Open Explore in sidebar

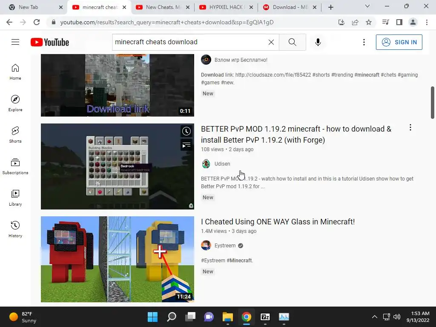(15, 103)
